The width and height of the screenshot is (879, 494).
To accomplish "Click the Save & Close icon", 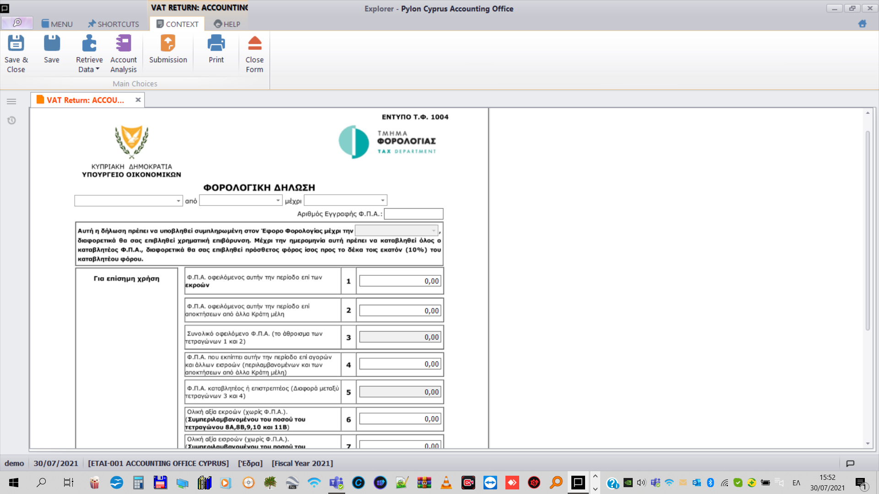I will pyautogui.click(x=16, y=44).
